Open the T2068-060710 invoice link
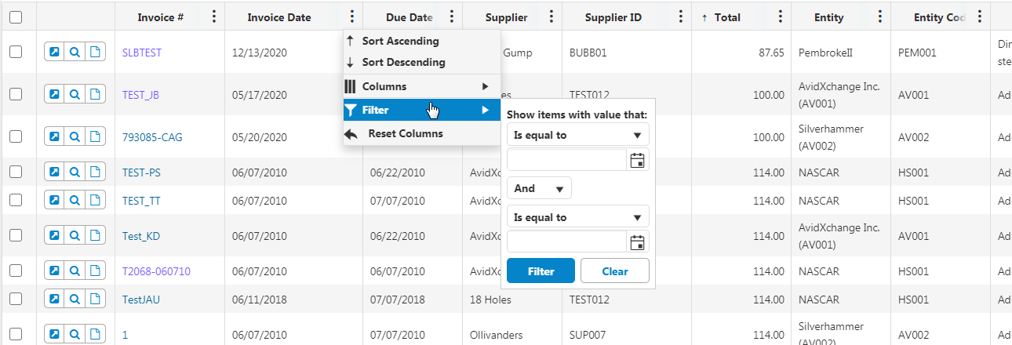The height and width of the screenshot is (345, 1012). click(156, 271)
